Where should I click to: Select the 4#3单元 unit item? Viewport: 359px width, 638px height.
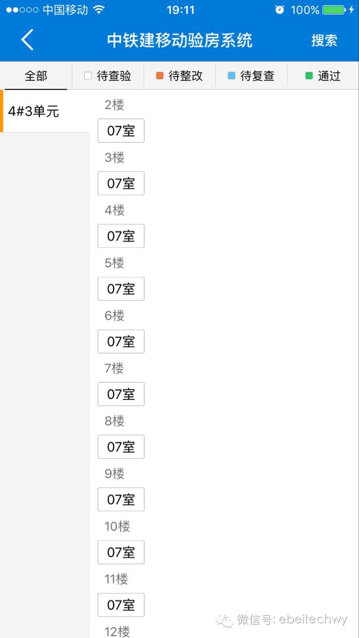pyautogui.click(x=45, y=111)
